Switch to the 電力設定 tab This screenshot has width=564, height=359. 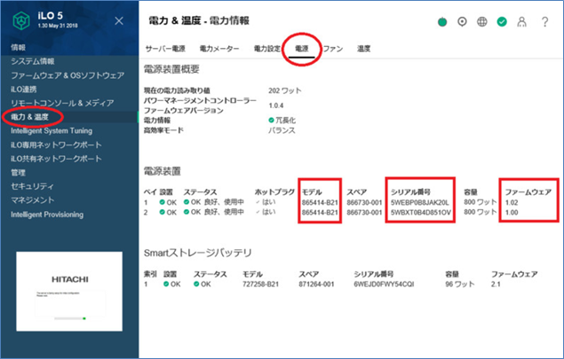[267, 49]
